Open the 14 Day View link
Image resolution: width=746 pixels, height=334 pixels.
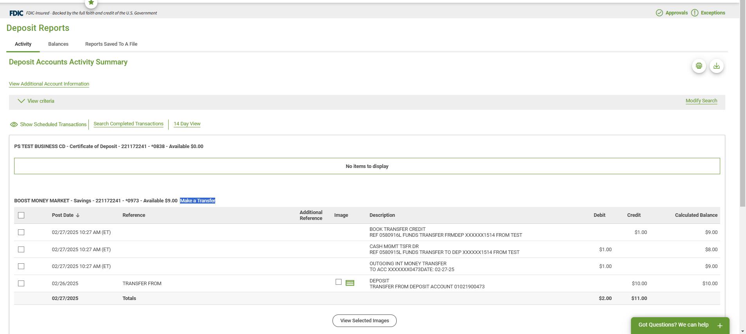(187, 124)
